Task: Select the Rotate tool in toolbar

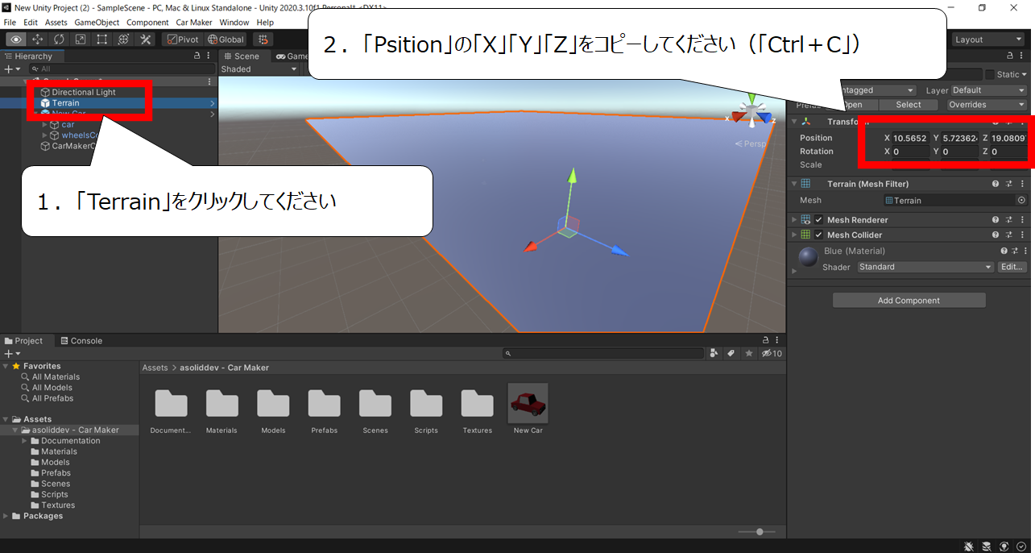Action: pos(60,39)
